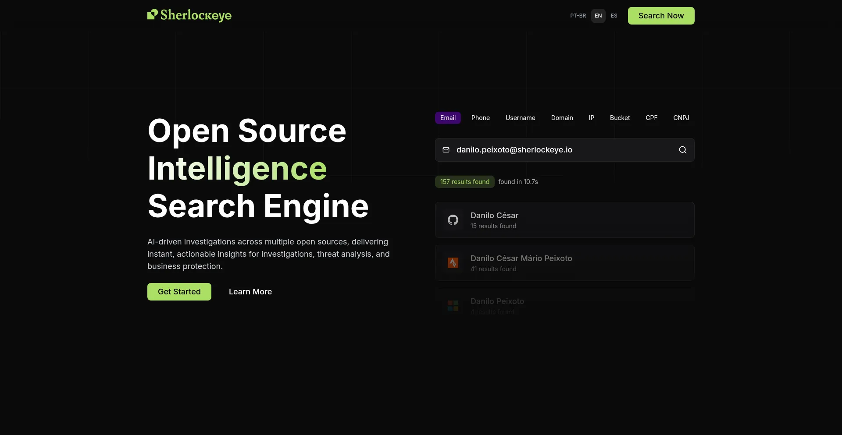Open the Bucket search tab

tap(620, 118)
